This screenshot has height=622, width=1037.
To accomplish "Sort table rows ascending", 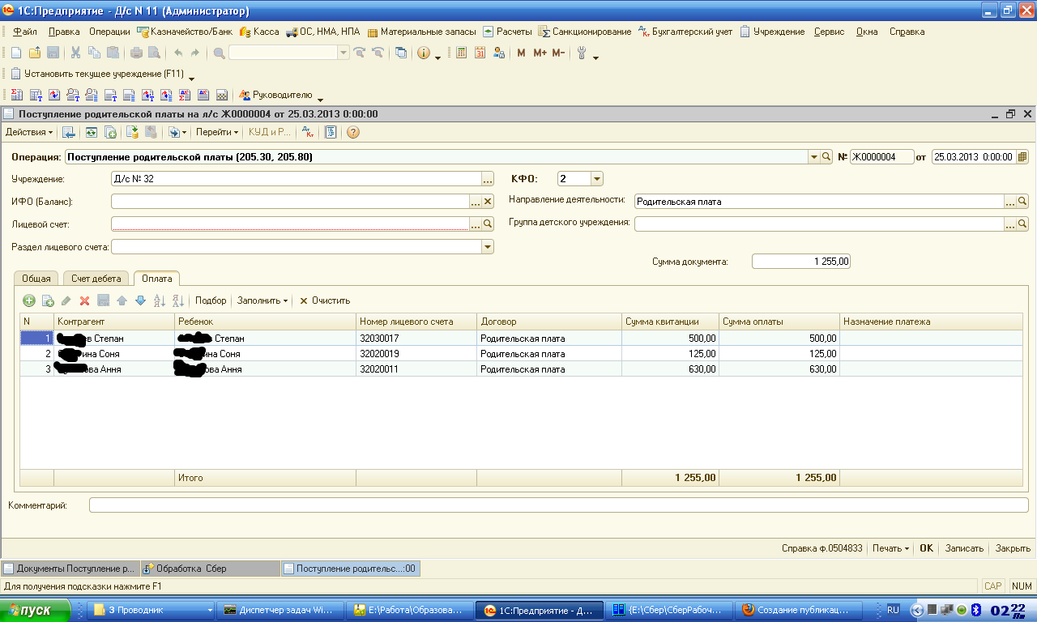I will (x=160, y=300).
